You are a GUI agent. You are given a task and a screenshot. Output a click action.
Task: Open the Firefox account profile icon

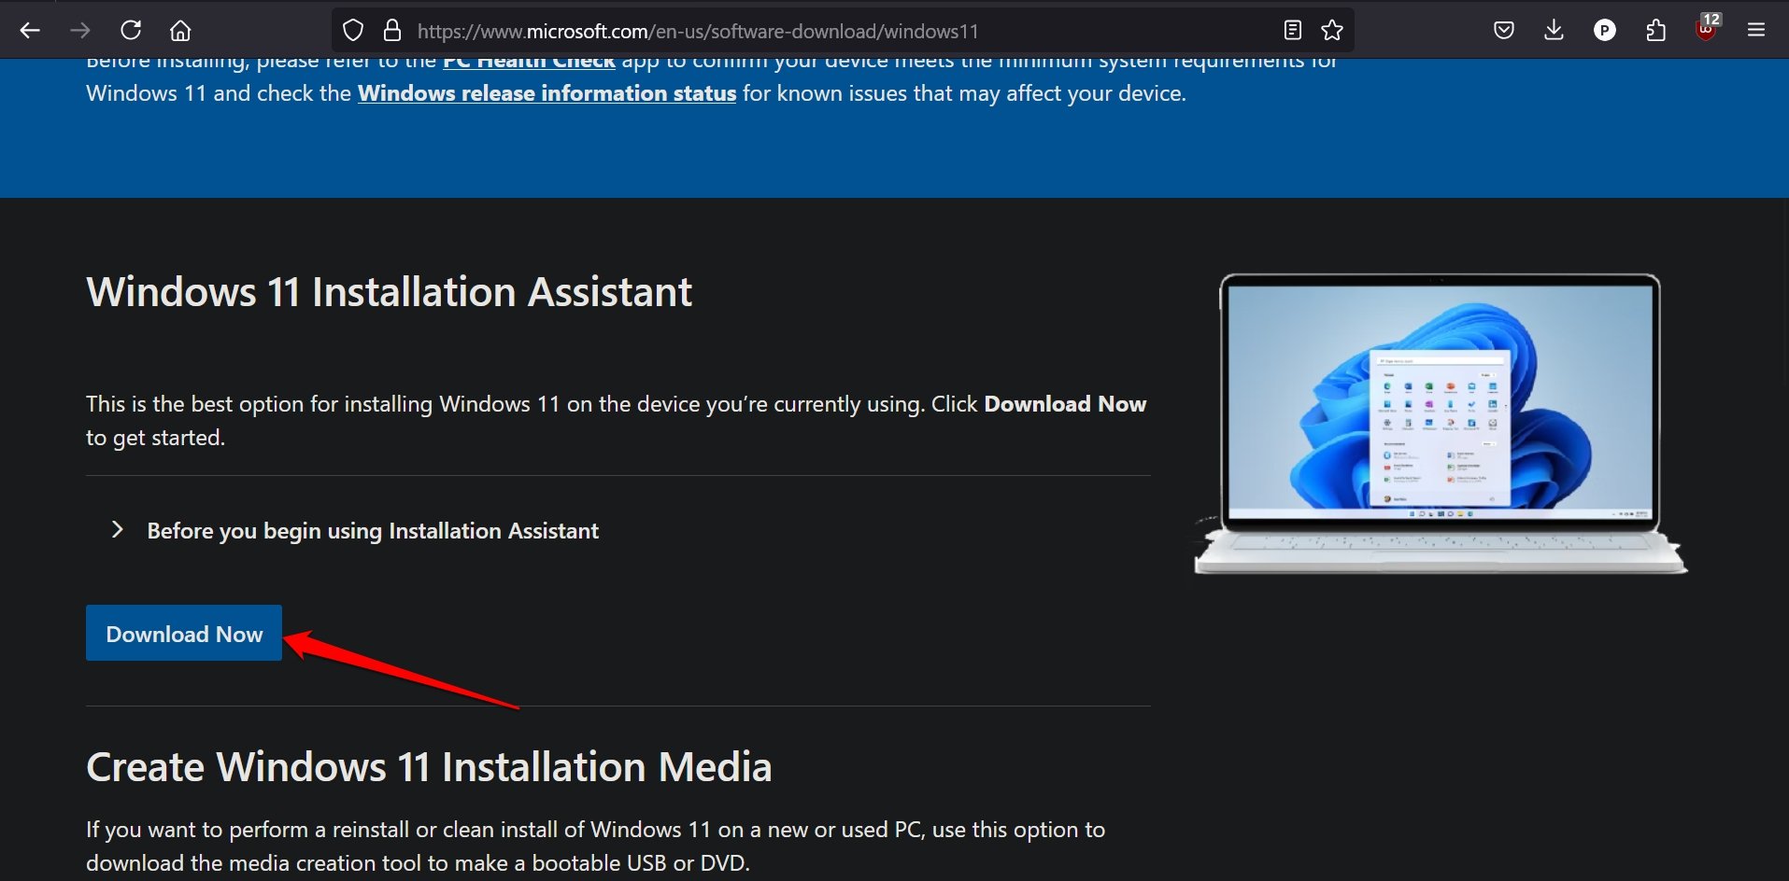click(1605, 31)
